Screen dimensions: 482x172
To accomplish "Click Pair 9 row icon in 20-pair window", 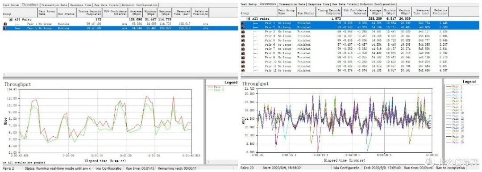I will 243,58.
